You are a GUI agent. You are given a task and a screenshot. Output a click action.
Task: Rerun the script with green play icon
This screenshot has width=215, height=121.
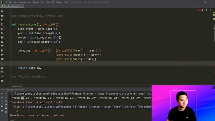click(x=2, y=93)
